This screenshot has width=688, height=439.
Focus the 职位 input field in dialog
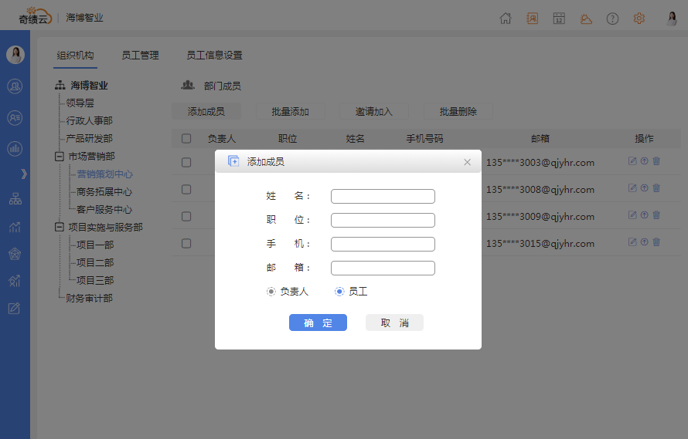(x=383, y=221)
